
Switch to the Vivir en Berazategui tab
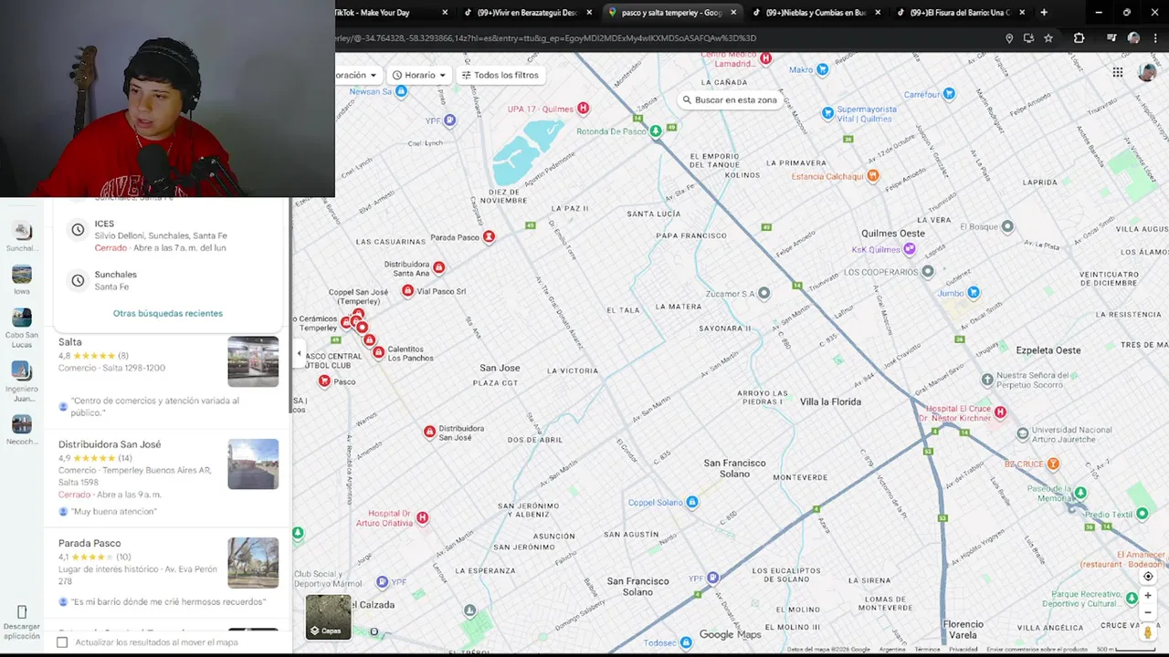tap(526, 13)
